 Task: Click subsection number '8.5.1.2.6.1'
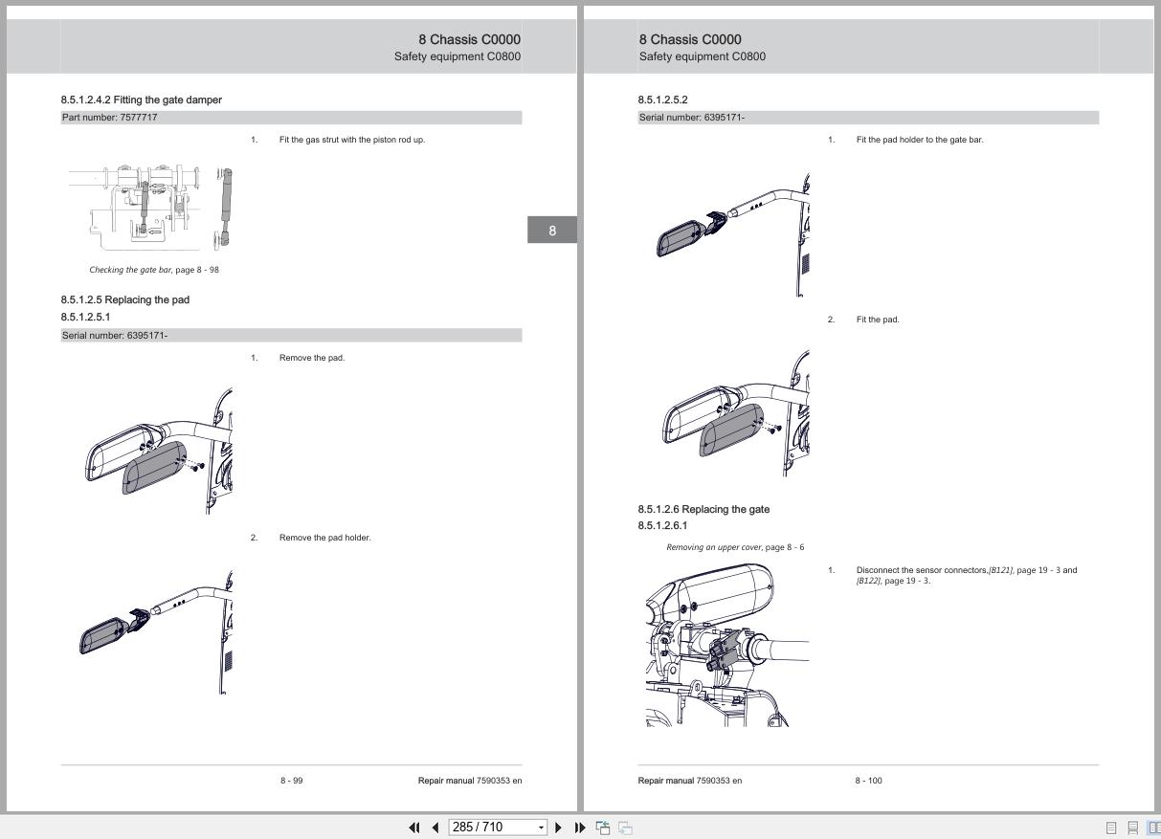pos(663,525)
